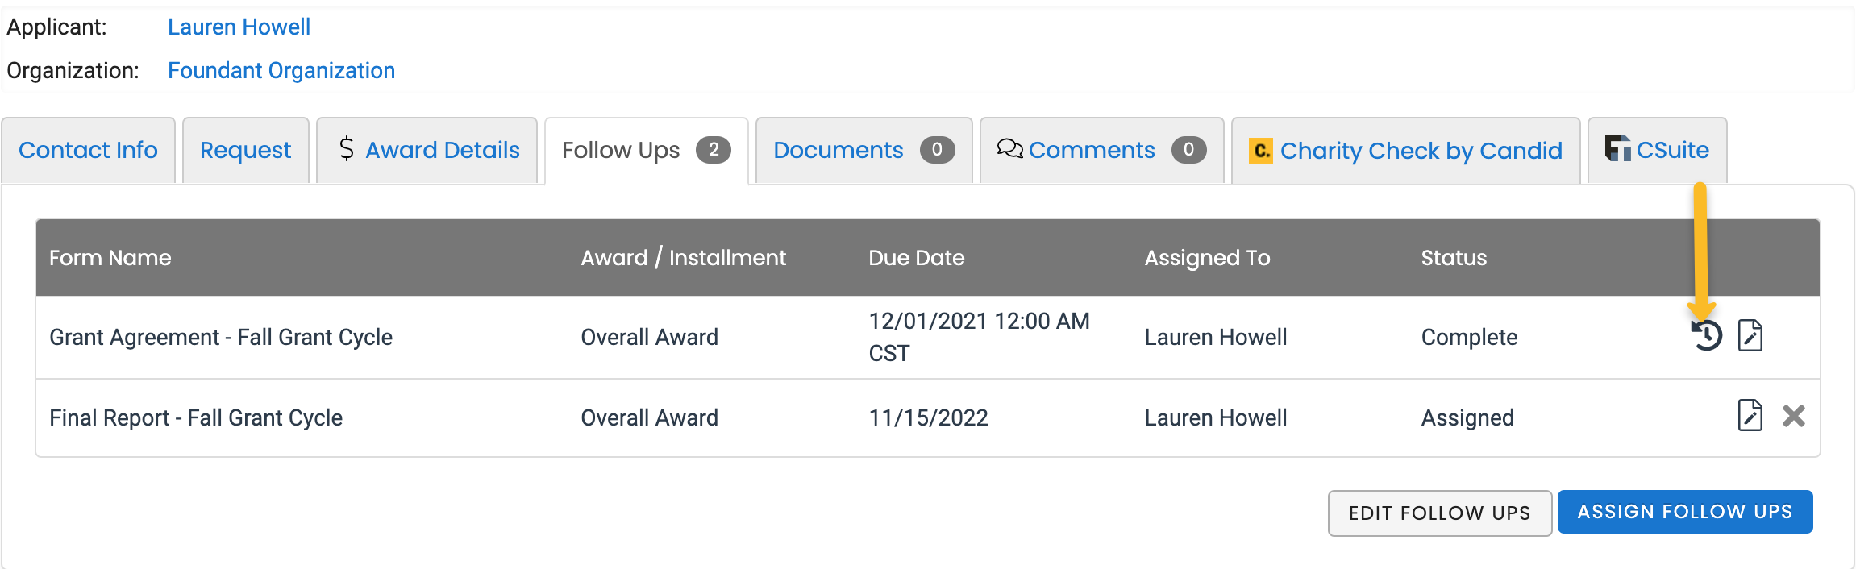Open the Foundant Organization link
Screen dimensions: 1856x569
pyautogui.click(x=281, y=70)
